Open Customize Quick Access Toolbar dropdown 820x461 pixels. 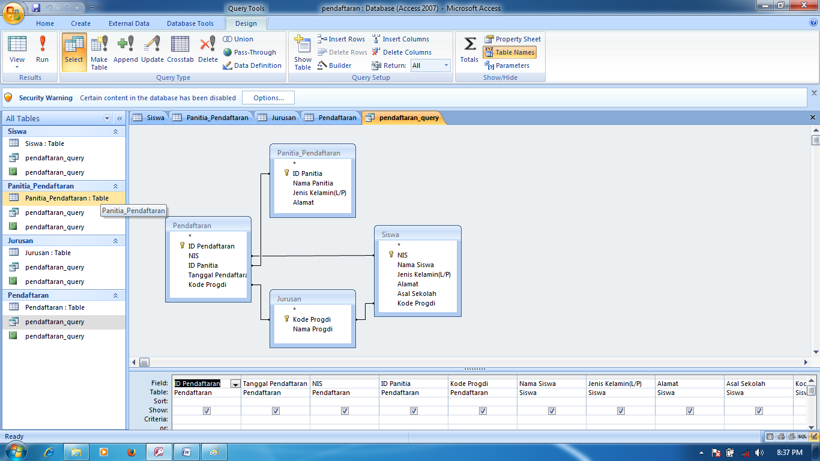click(x=92, y=8)
